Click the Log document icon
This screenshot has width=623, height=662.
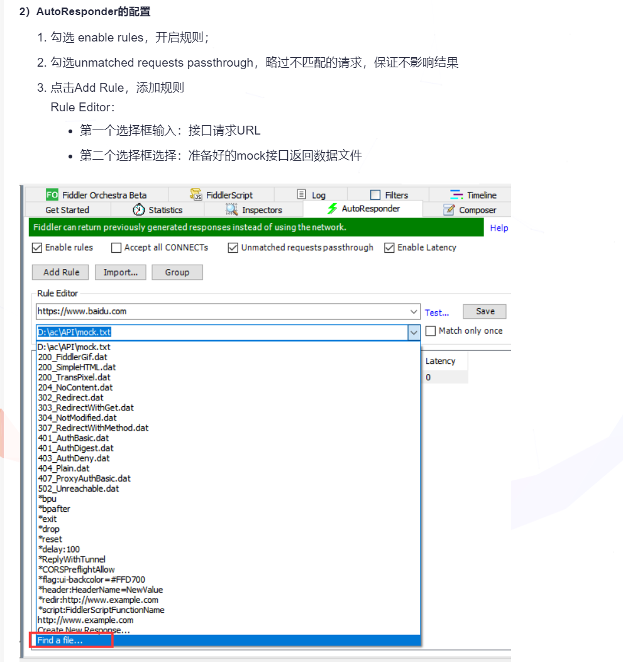[x=301, y=194]
